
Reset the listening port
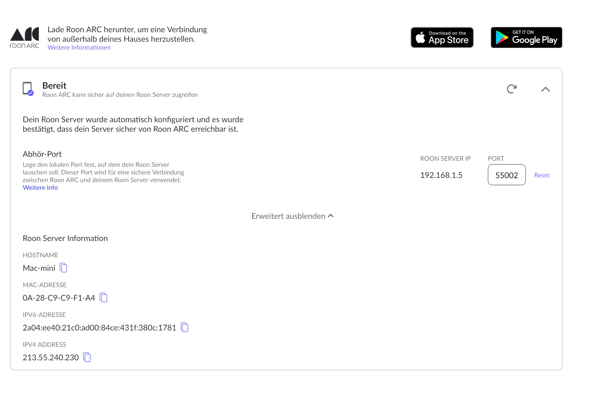[x=542, y=175]
